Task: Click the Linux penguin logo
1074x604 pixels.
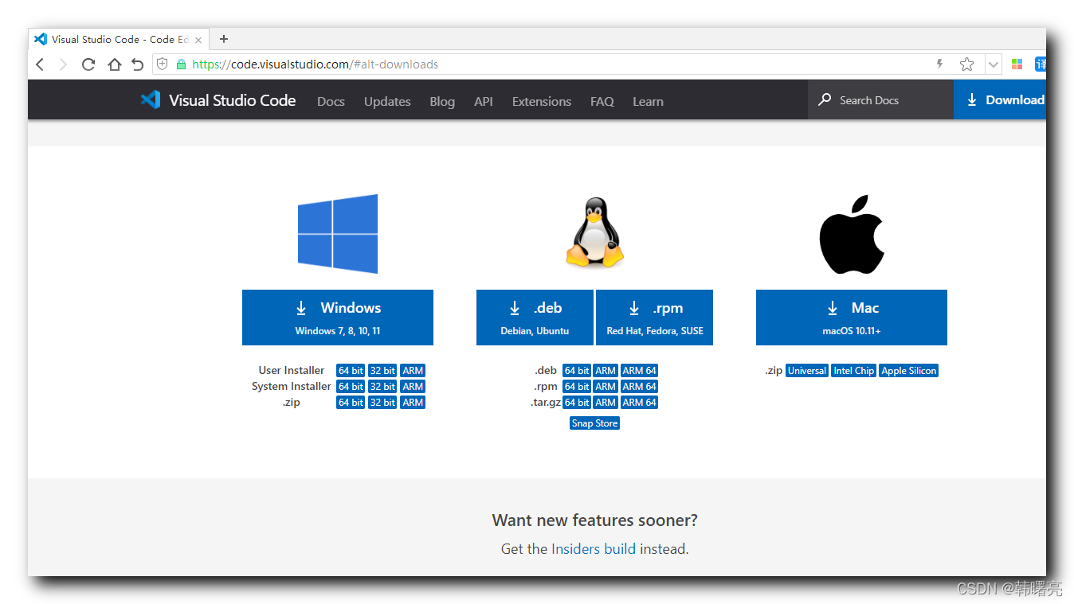Action: [x=594, y=232]
